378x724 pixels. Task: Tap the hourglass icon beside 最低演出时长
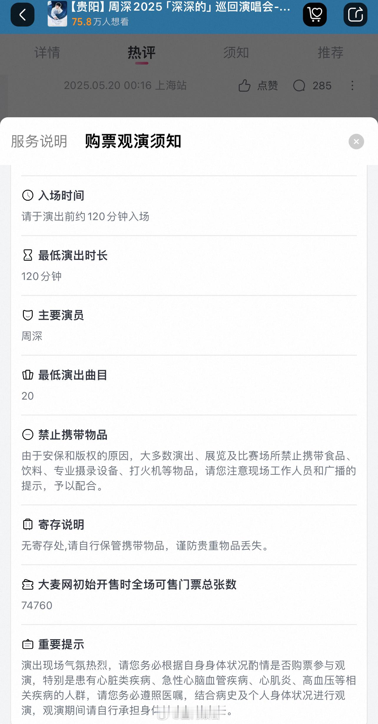point(28,255)
